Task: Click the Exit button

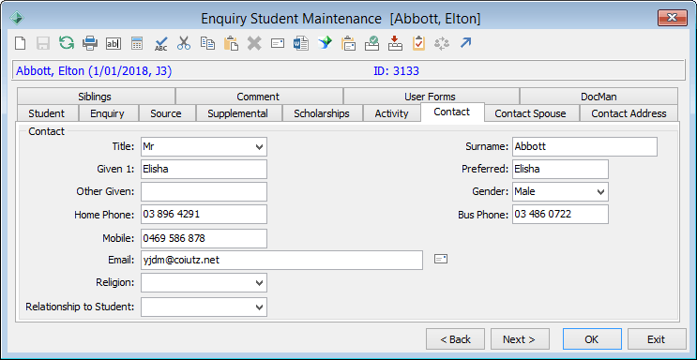Action: point(657,339)
